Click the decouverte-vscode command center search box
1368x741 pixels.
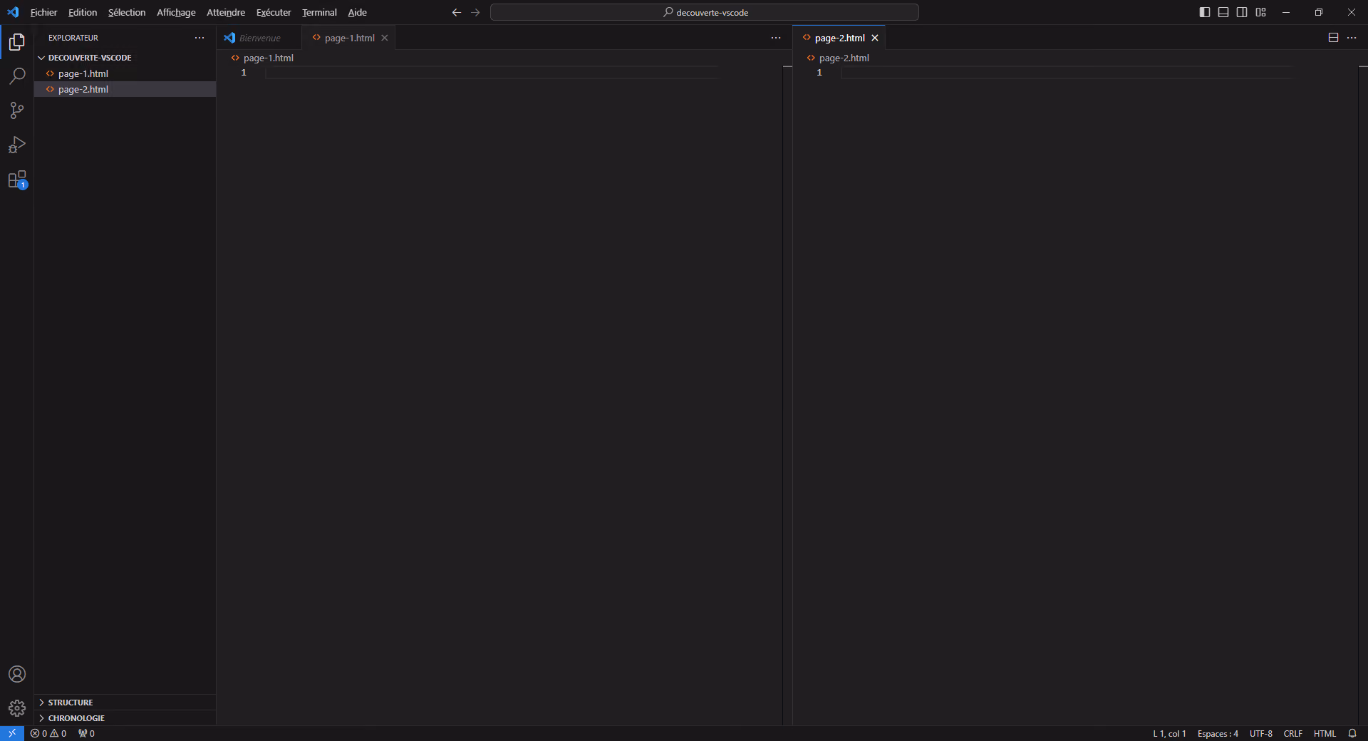point(704,12)
